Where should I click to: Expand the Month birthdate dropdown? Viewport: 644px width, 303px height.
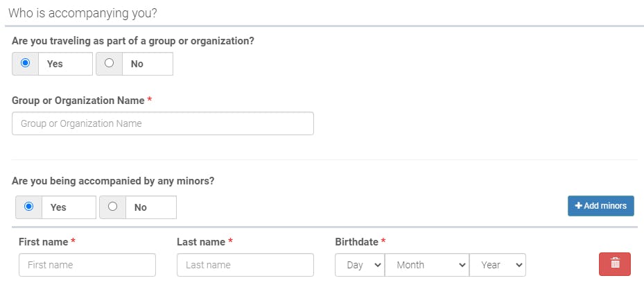[427, 265]
